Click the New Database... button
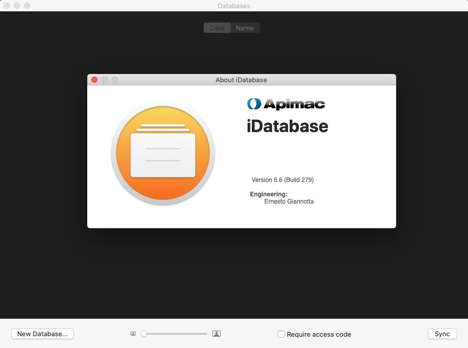Image resolution: width=468 pixels, height=348 pixels. click(43, 334)
